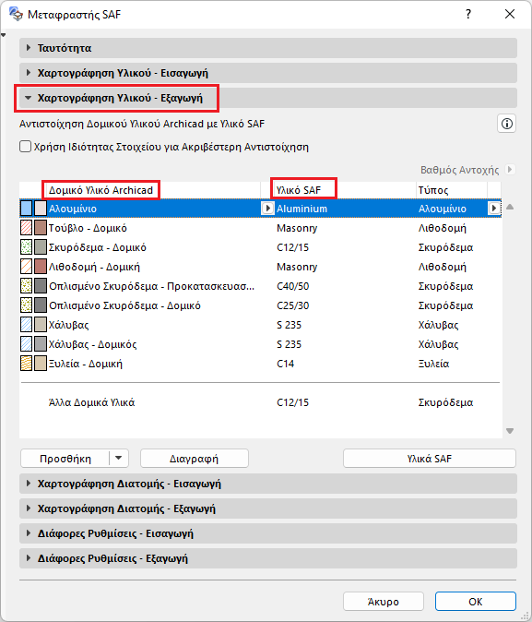
Task: Select the Τούβλο - Δομικό row name
Action: tap(88, 228)
